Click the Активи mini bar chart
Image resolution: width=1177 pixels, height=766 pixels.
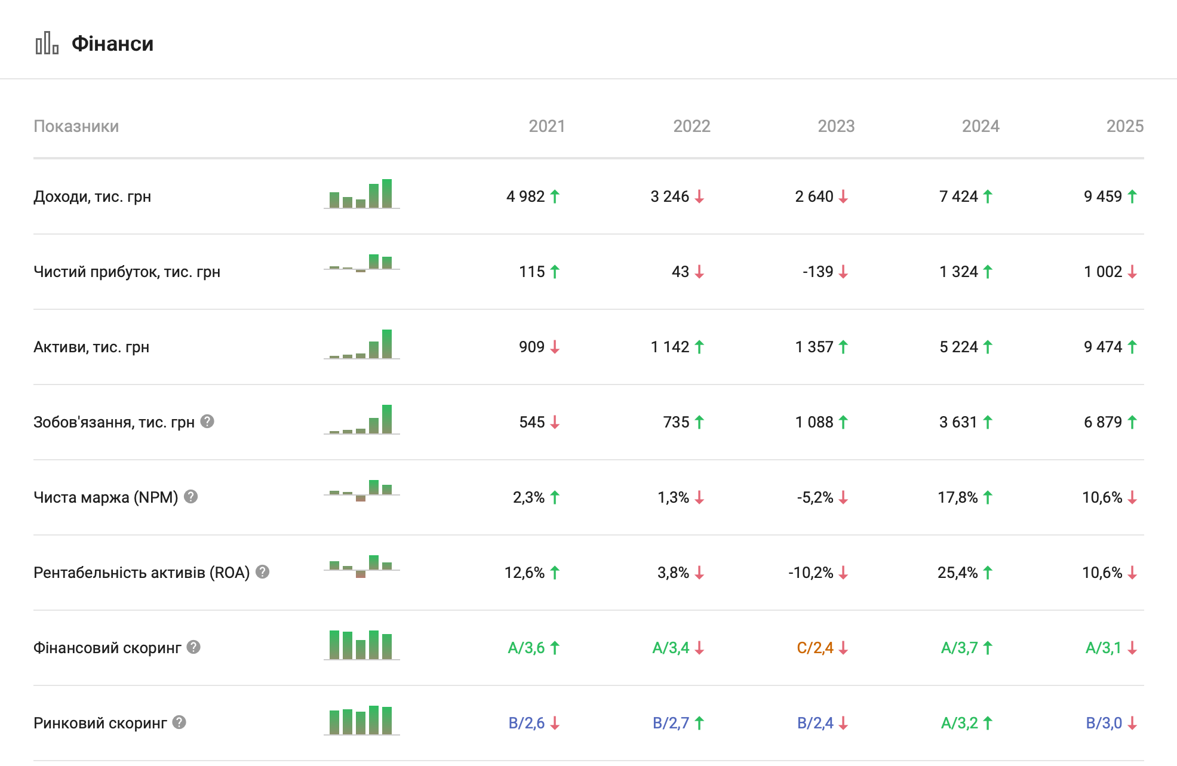pos(361,344)
